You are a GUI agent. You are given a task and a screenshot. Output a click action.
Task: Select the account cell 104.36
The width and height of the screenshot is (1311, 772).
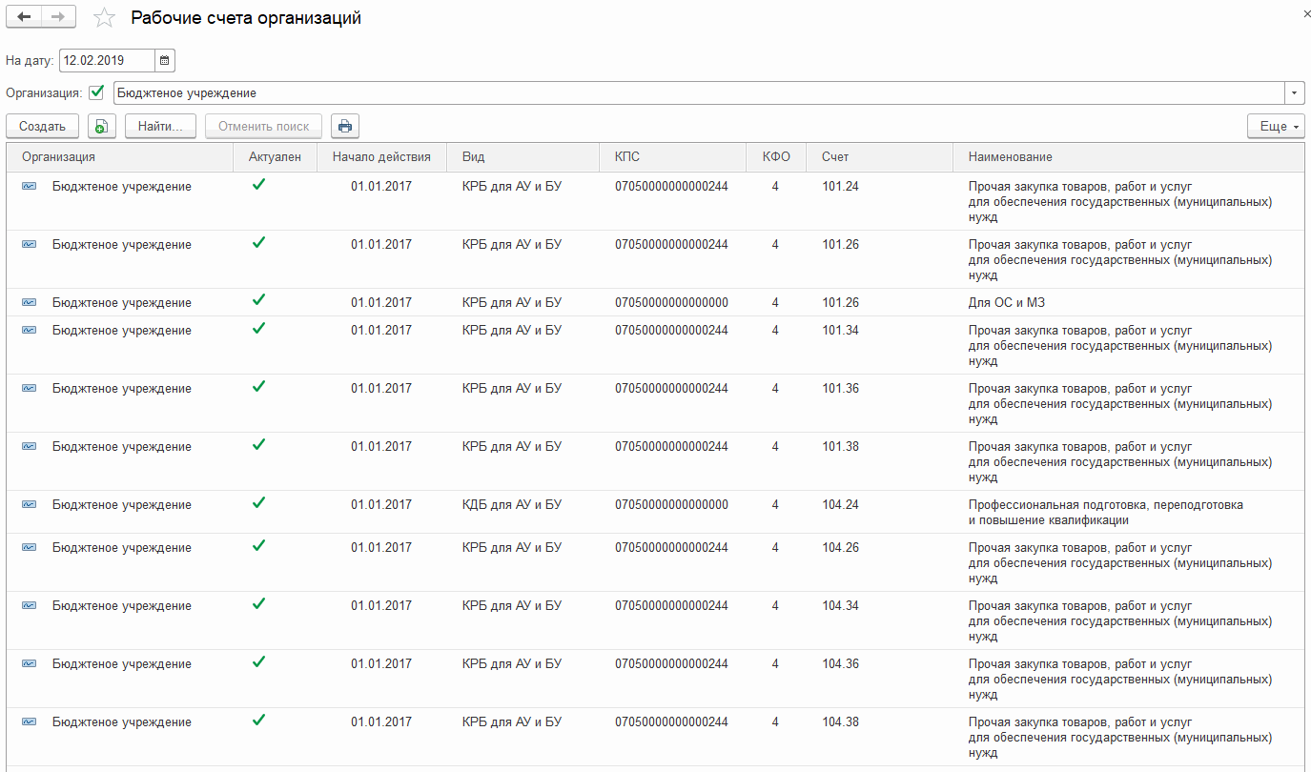click(841, 664)
